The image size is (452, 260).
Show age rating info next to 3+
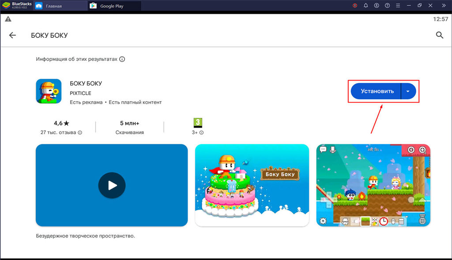(201, 132)
